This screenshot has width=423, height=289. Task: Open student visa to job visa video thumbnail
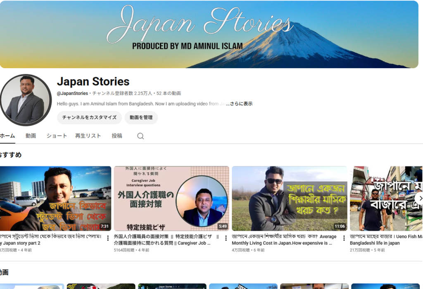click(55, 199)
